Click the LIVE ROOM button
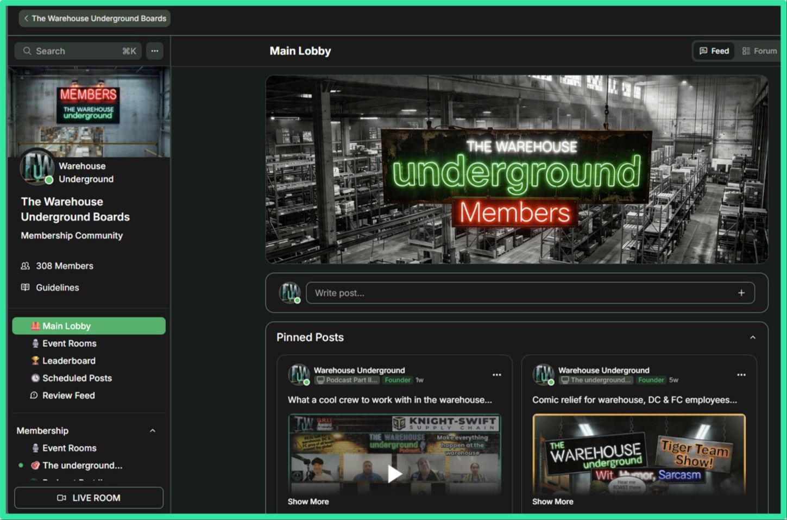This screenshot has height=520, width=787. 89,498
